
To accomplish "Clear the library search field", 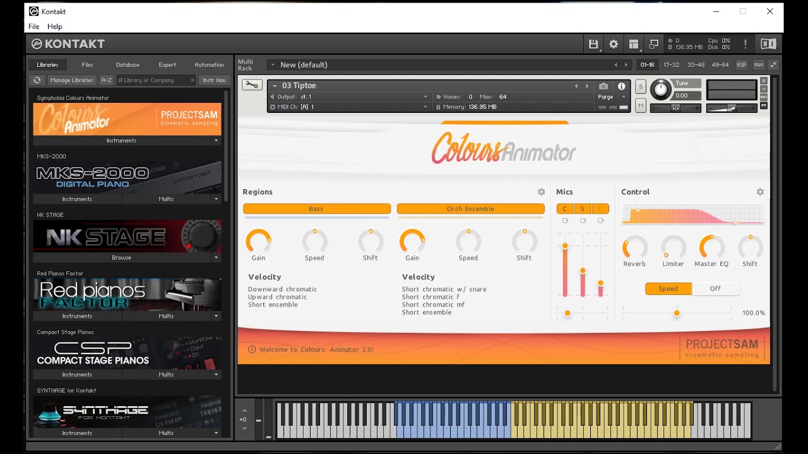I will 192,80.
